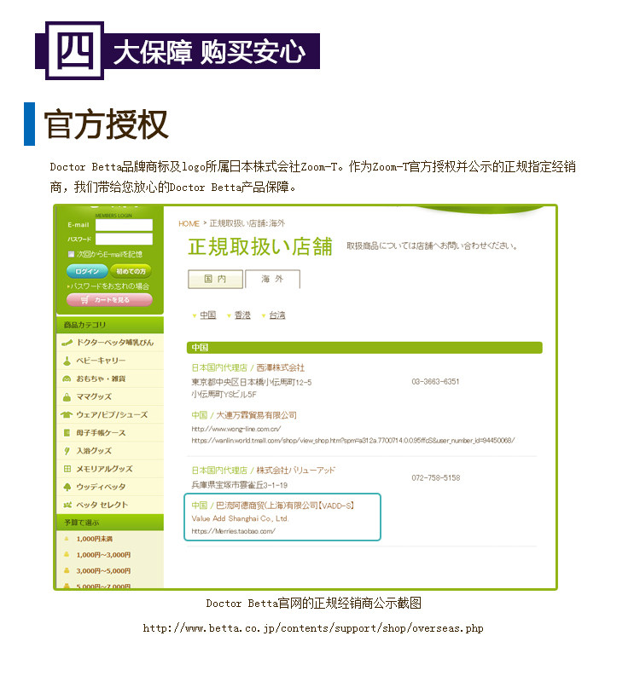Open ウェア/ビブ/シューズ category
640x682 pixels.
click(112, 415)
